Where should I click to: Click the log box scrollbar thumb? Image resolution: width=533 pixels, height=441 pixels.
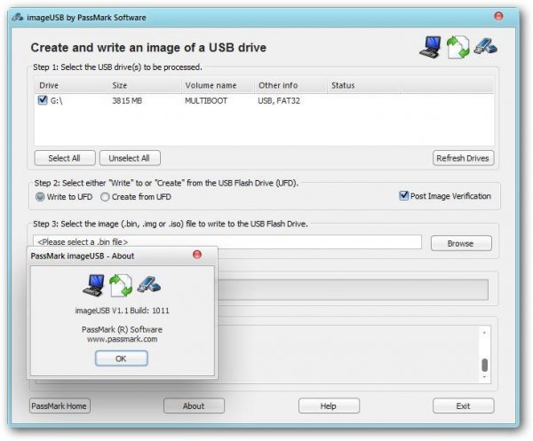pyautogui.click(x=485, y=365)
